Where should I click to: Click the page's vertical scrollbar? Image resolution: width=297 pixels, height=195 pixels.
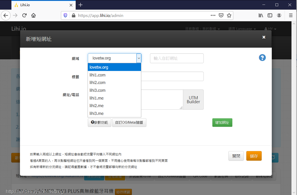point(294,108)
